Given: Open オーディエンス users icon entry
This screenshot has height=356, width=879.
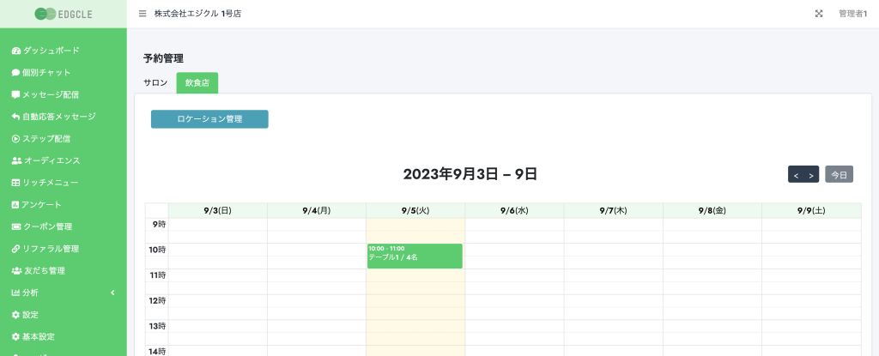Looking at the screenshot, I should [x=46, y=160].
